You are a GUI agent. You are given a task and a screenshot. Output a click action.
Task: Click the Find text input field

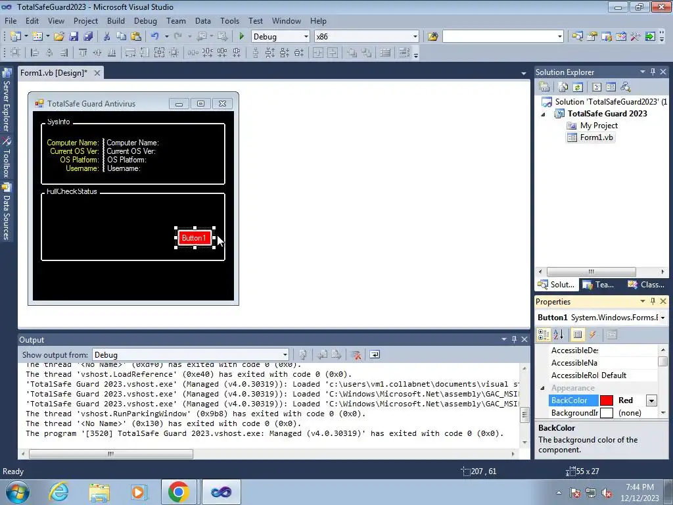(499, 37)
